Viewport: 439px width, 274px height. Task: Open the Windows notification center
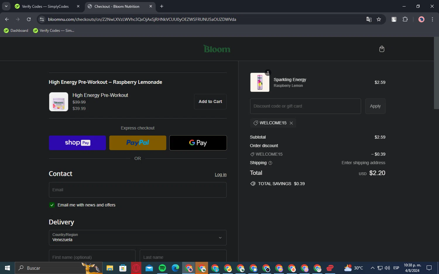pyautogui.click(x=429, y=268)
